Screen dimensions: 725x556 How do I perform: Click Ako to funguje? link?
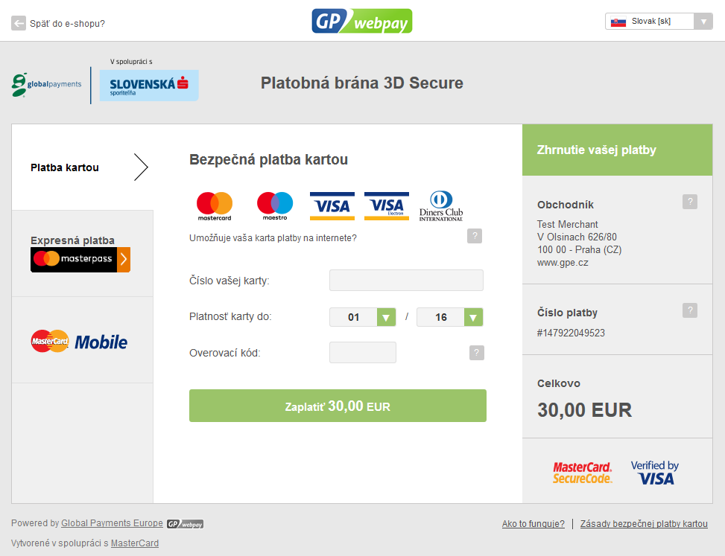tap(533, 524)
